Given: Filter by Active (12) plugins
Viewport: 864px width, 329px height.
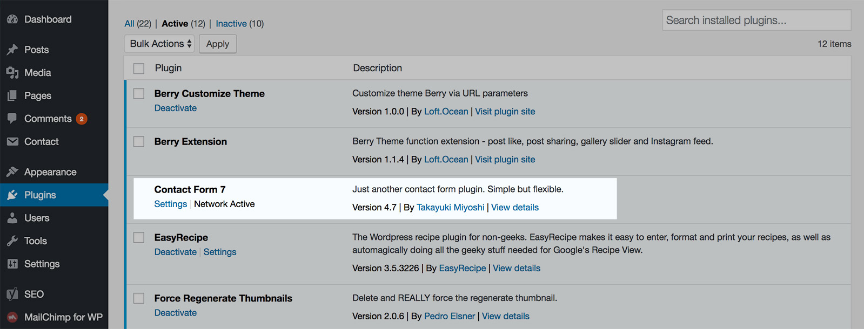Looking at the screenshot, I should click(x=184, y=24).
